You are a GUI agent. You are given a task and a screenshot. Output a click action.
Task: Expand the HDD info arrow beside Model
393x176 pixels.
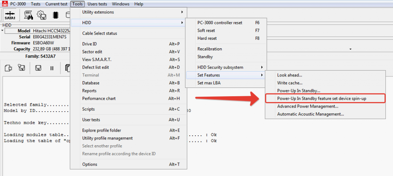tap(2, 31)
